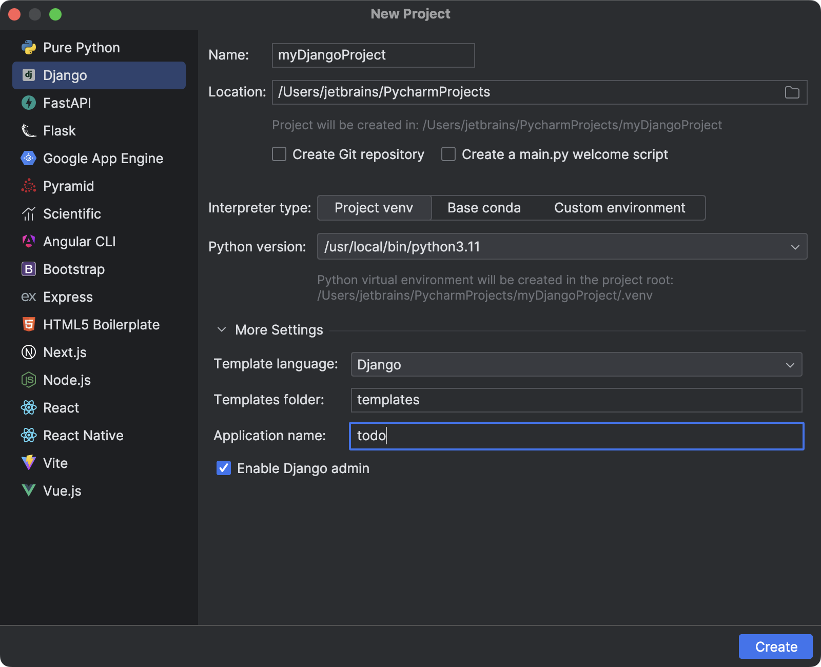Select Pyramid label in project list
The width and height of the screenshot is (821, 667).
pos(68,186)
